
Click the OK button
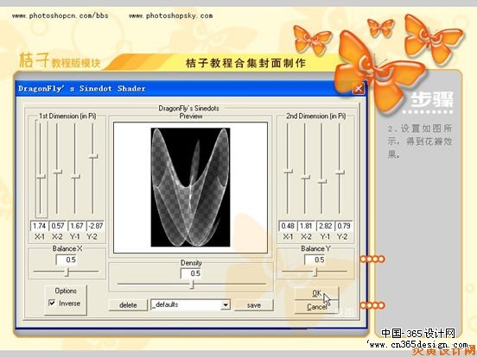click(316, 293)
